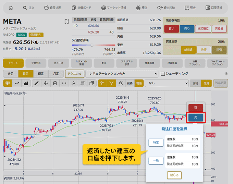Toggle the 前終 price line option
The width and height of the screenshot is (233, 184).
coord(130,83)
